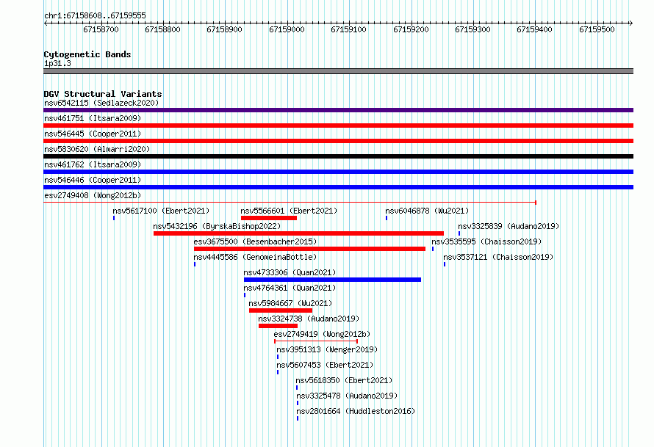654x447 pixels.
Task: Click the nsv5432196 (ByrskaBishop2022) label
Action: [217, 226]
